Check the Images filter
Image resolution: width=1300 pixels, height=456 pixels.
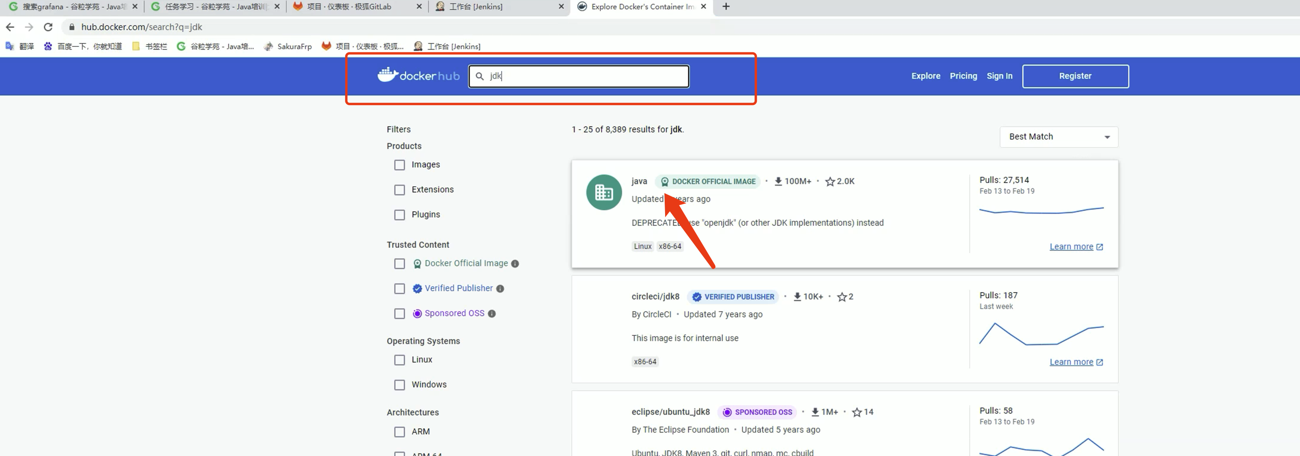click(x=399, y=165)
